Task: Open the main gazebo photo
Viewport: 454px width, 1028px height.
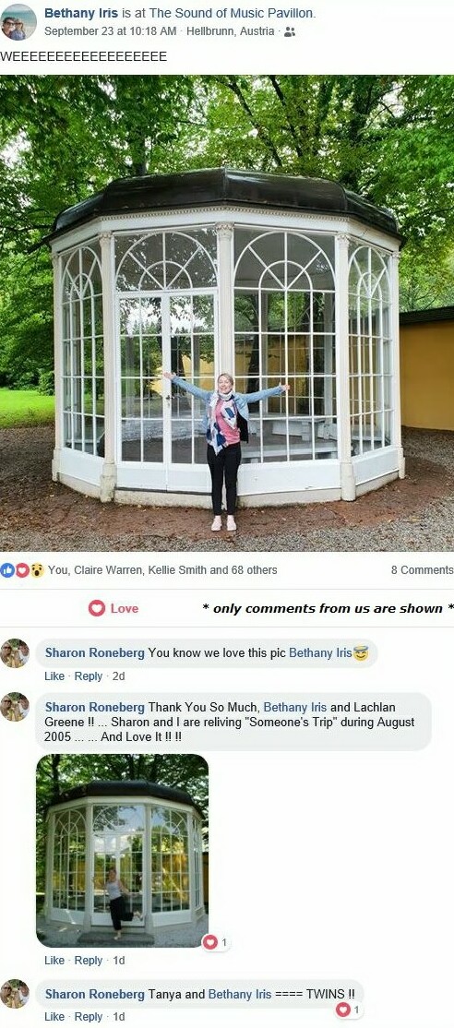Action: point(227,313)
